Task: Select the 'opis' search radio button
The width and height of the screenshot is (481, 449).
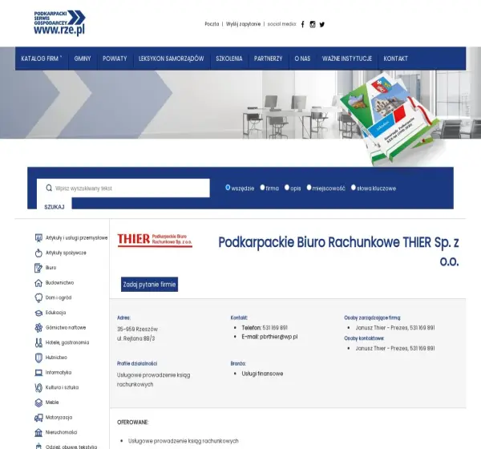Action: tap(287, 187)
